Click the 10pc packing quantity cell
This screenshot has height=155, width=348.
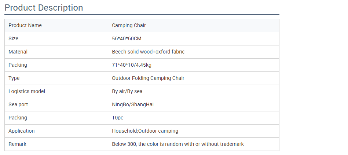[x=194, y=118]
